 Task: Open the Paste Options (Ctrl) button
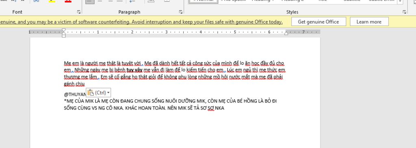pyautogui.click(x=98, y=93)
